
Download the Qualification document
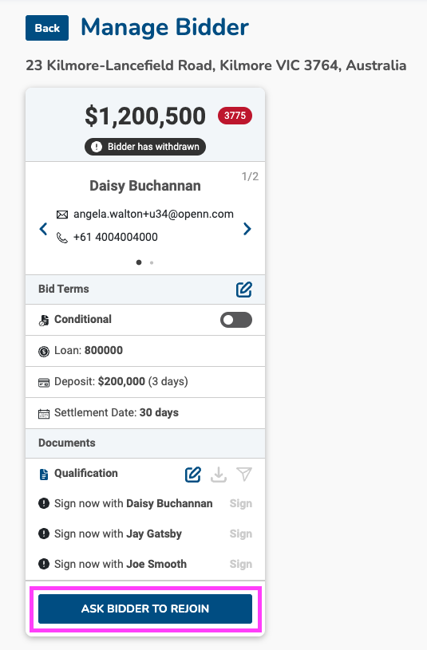click(x=219, y=475)
